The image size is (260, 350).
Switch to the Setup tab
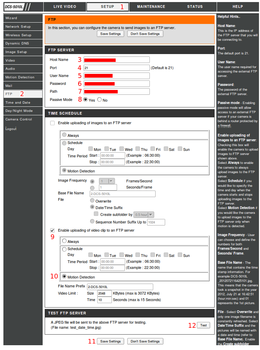point(107,7)
